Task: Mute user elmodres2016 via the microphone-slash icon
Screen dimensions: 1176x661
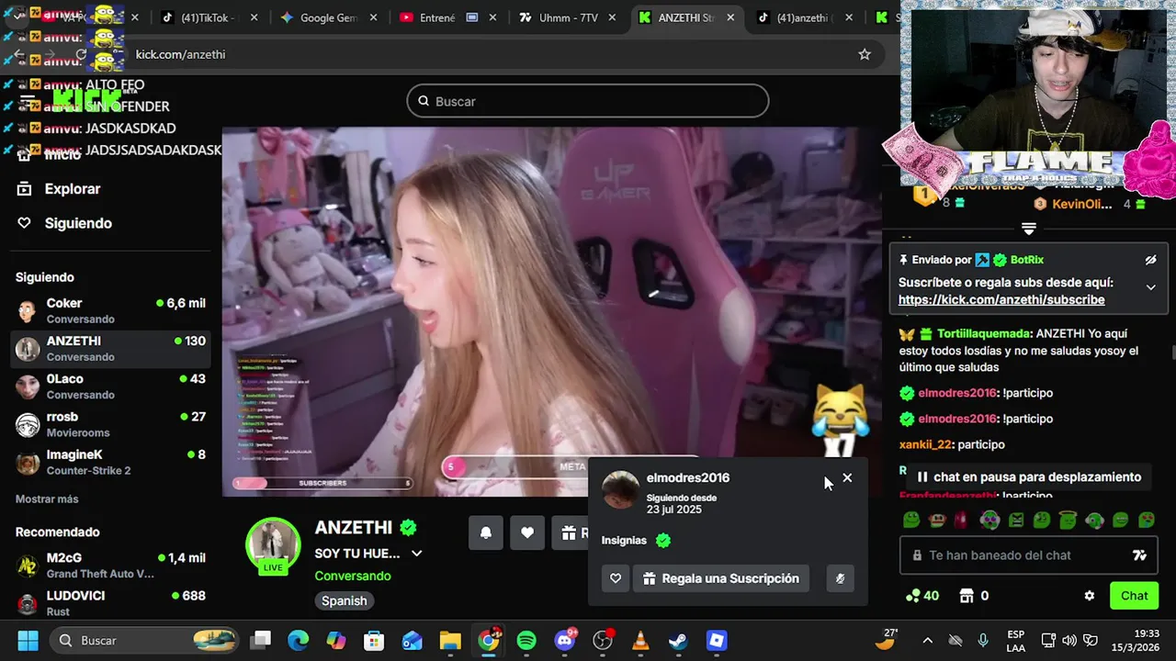Action: (x=840, y=578)
